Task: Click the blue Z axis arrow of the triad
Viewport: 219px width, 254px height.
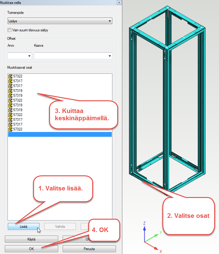Action: click(145, 227)
